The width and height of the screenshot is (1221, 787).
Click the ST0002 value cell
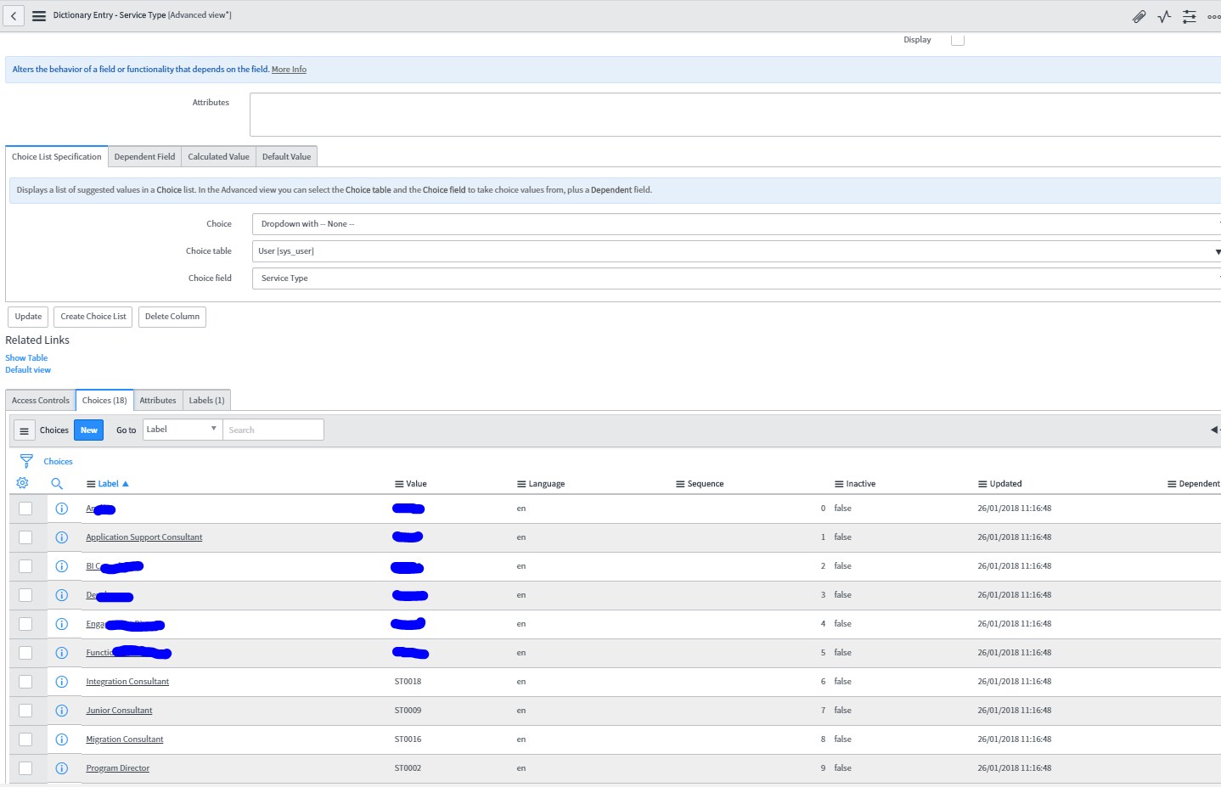pyautogui.click(x=408, y=768)
